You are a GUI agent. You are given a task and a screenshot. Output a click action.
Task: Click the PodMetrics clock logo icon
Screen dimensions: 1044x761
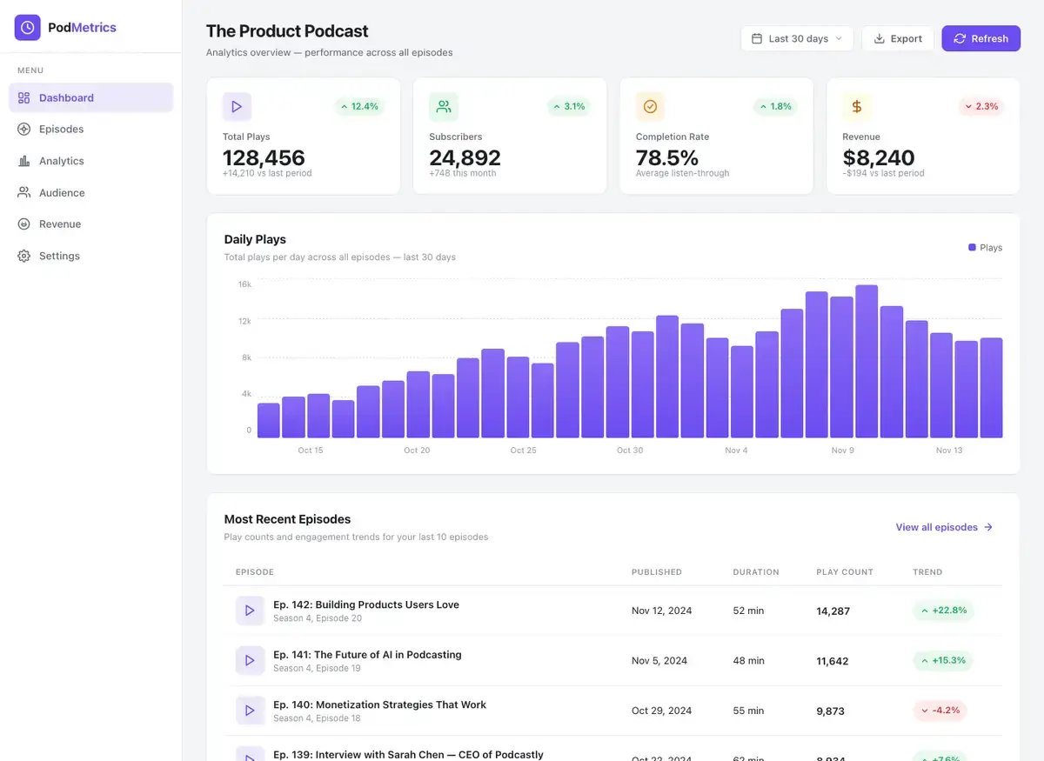pos(28,27)
